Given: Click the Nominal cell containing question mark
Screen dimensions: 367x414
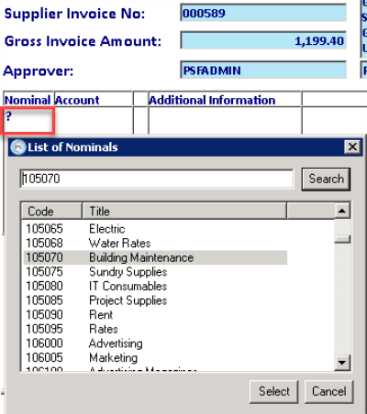Looking at the screenshot, I should [28, 121].
